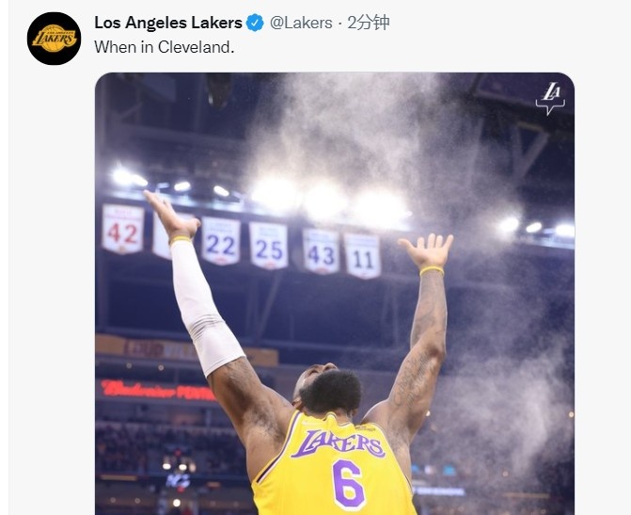This screenshot has width=631, height=515.
Task: Click the number 43 banner in the photo
Action: tap(321, 251)
